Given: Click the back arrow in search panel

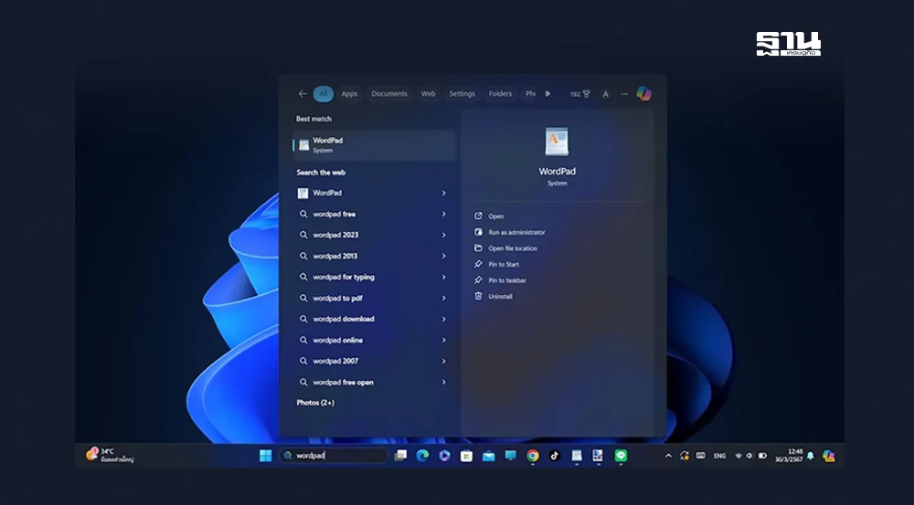Looking at the screenshot, I should (303, 94).
